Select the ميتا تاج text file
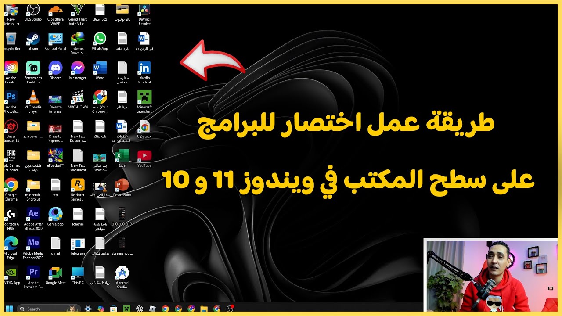Image resolution: width=562 pixels, height=316 pixels. (122, 101)
